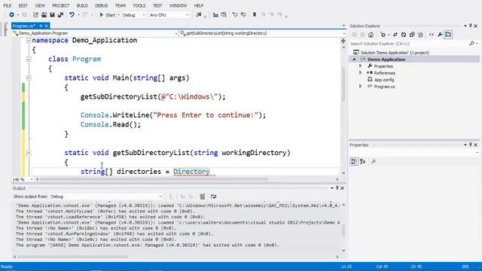The width and height of the screenshot is (482, 271).
Task: Click the Find in Files toolbar icon
Action: click(x=199, y=15)
